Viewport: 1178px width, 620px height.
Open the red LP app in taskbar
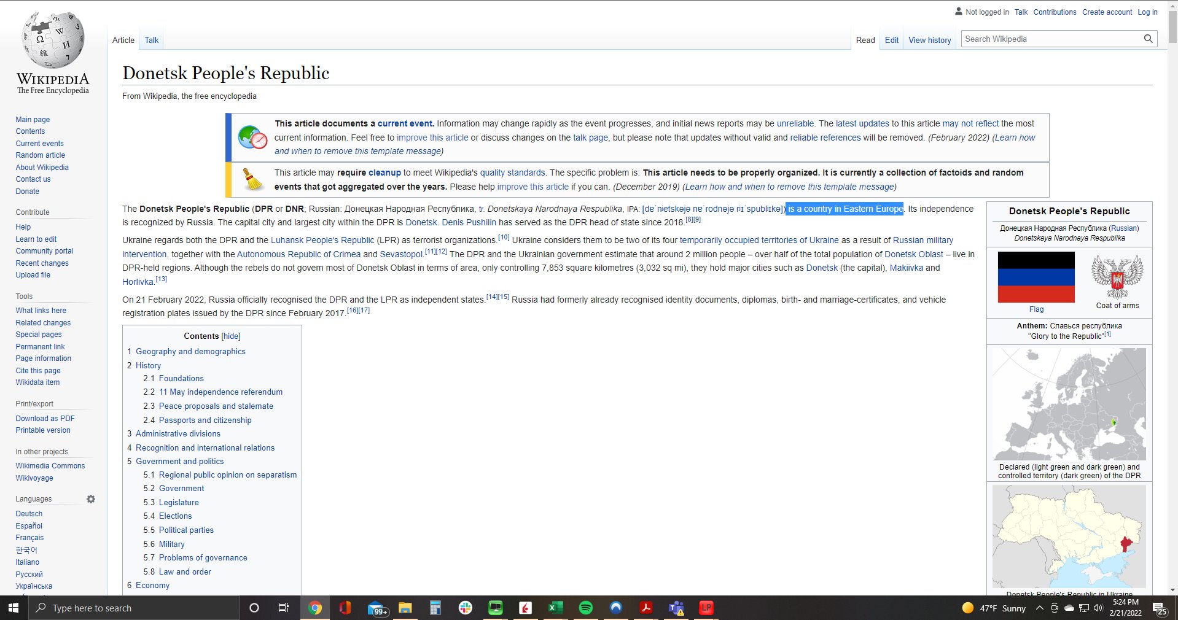pyautogui.click(x=706, y=608)
